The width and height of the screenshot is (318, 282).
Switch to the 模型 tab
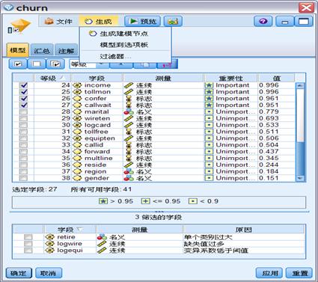coord(17,50)
